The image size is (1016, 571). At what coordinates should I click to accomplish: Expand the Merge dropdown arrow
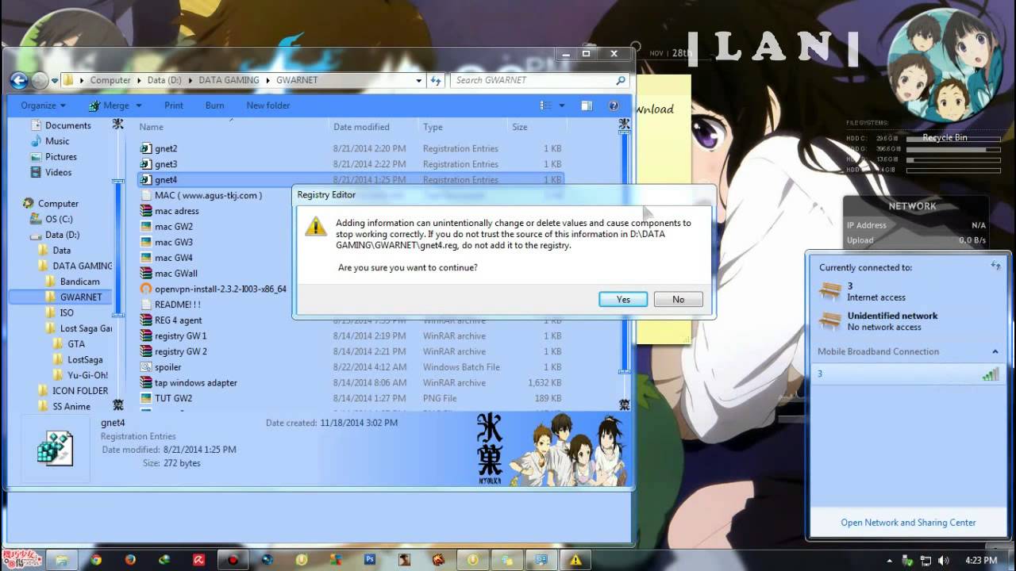coord(138,105)
